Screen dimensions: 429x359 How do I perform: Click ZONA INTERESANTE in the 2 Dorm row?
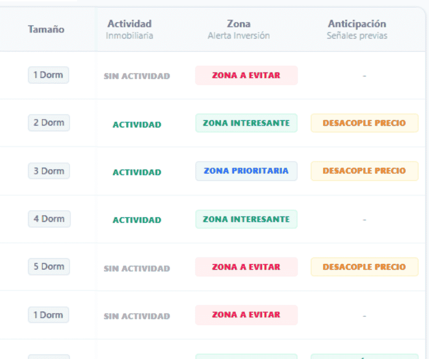(246, 123)
